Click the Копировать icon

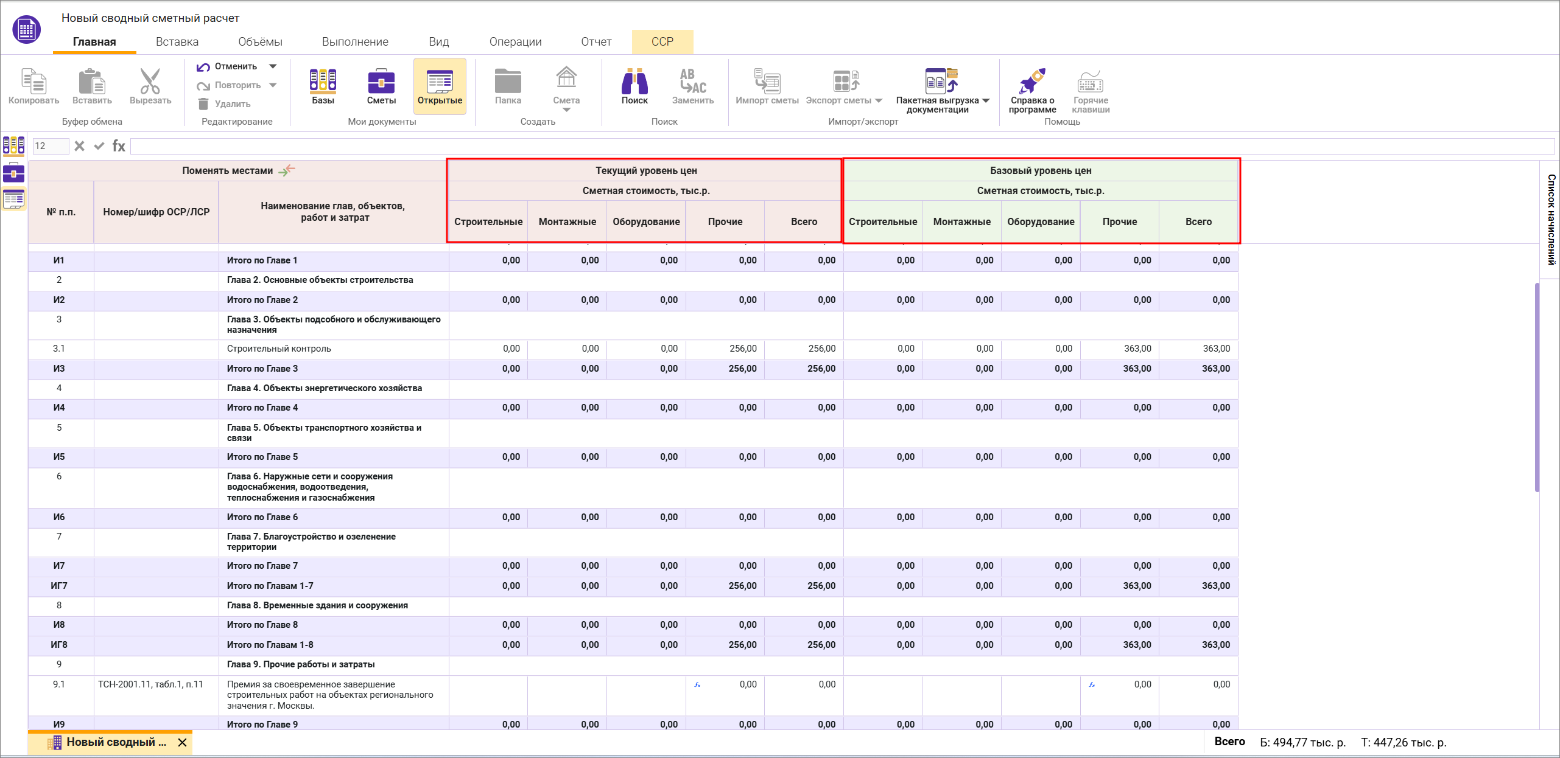[33, 82]
